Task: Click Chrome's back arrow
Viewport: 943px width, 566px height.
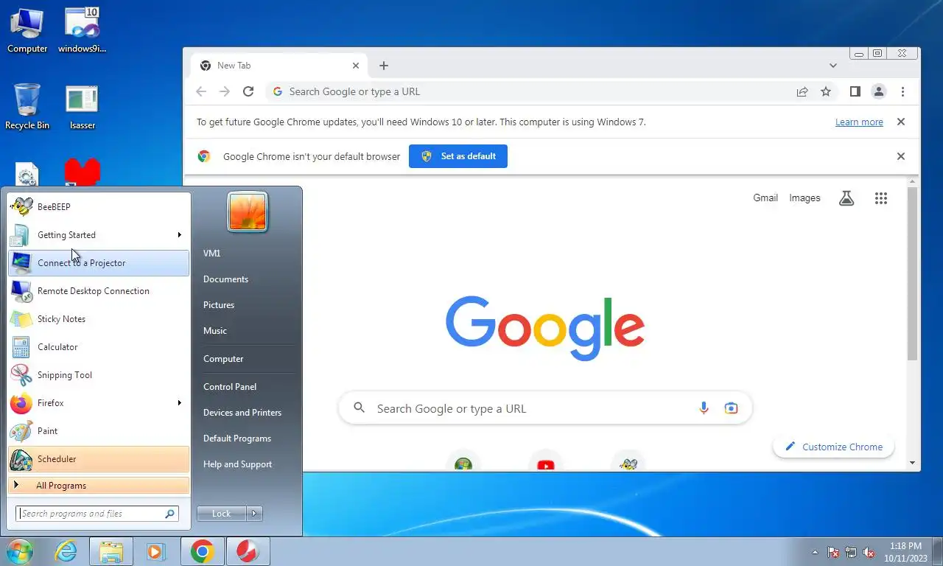Action: click(x=201, y=91)
